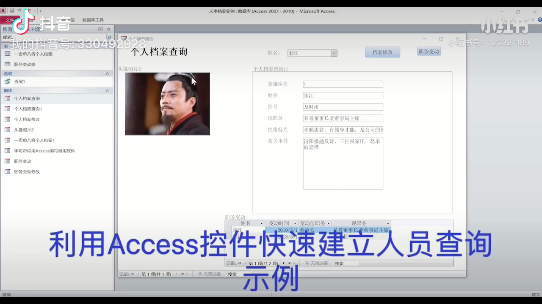Collapse the 窗体 group in navigation pane
This screenshot has height=304, width=542.
(x=107, y=91)
